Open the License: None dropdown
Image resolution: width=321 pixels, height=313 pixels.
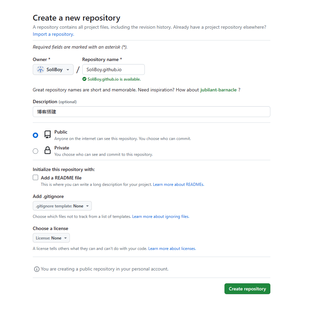[x=51, y=238]
